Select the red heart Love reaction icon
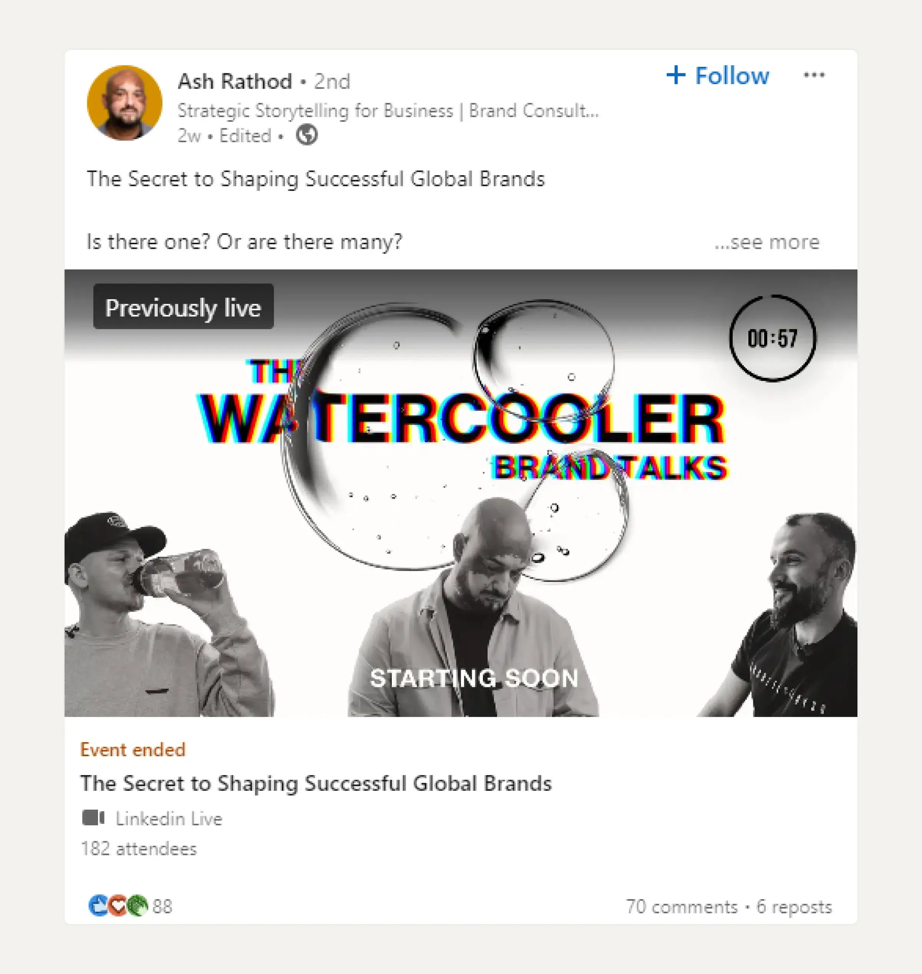Screen dimensions: 922x974 (x=118, y=906)
